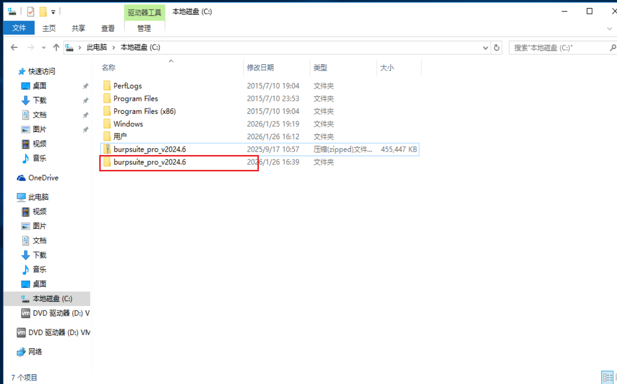Select the burpsuite_pro_v2024.6 zipped file icon

[107, 149]
